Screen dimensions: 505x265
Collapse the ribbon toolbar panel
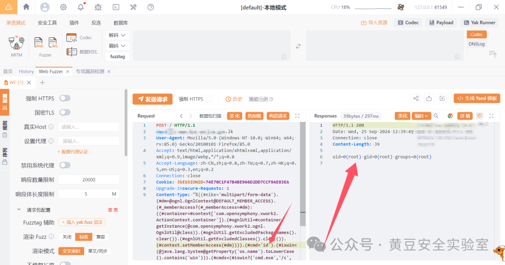(x=493, y=54)
